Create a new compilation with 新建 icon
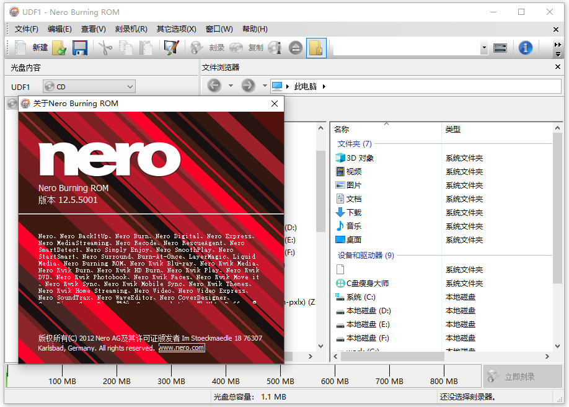This screenshot has height=407, width=569. click(21, 48)
